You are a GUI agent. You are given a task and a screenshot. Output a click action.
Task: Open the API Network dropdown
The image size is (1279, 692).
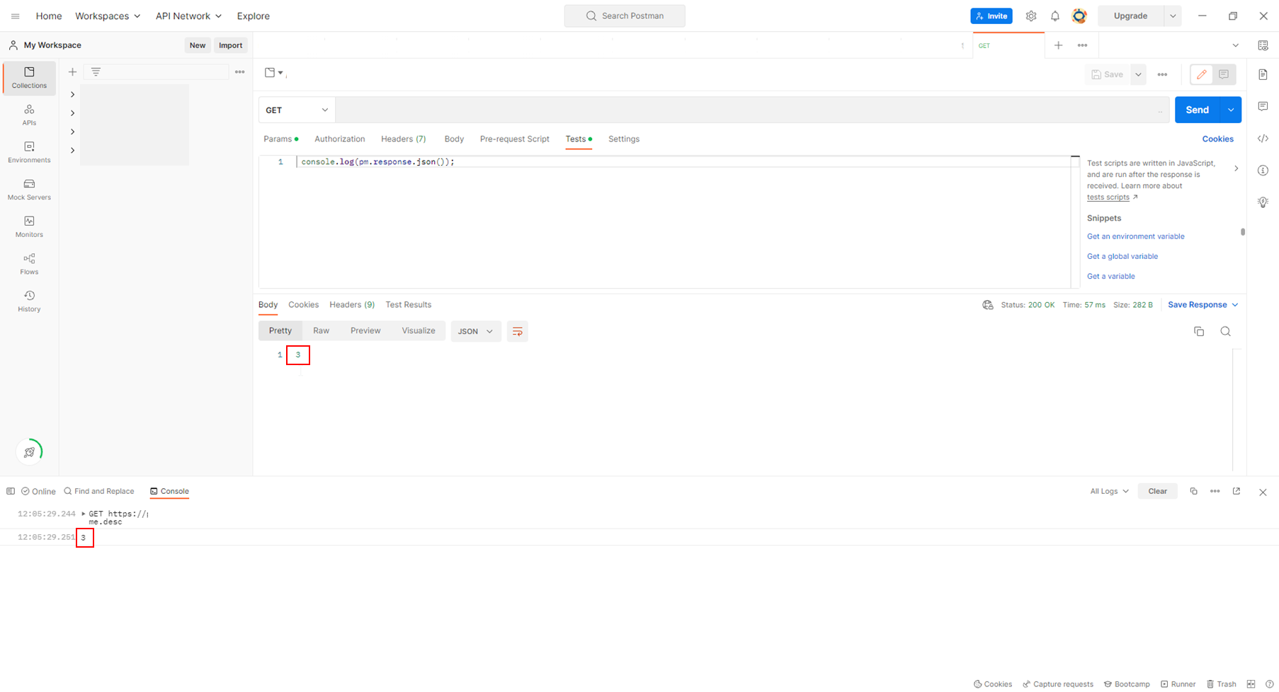[188, 16]
